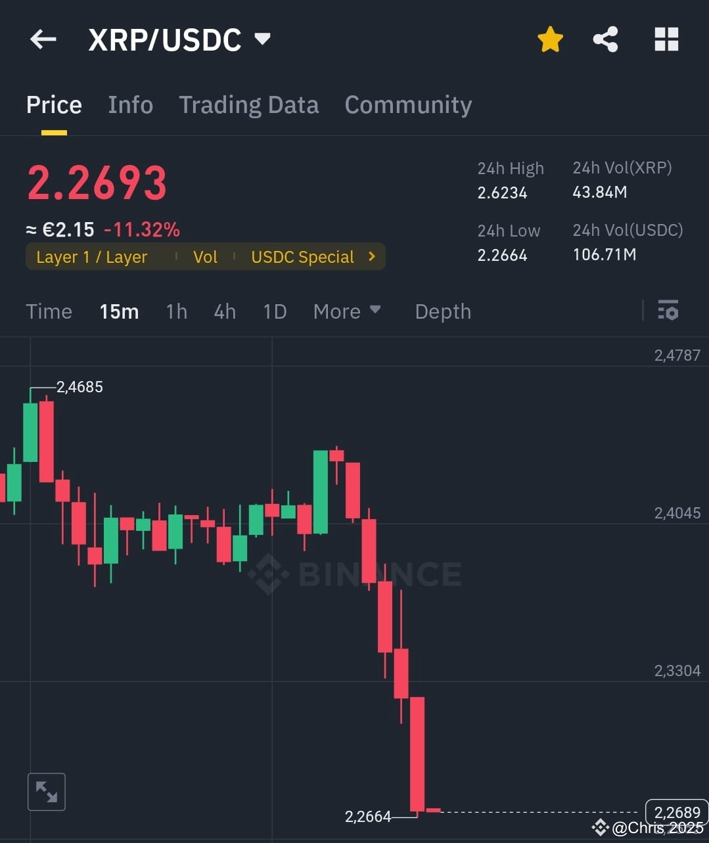Open the share options
Viewport: 709px width, 843px height.
point(605,39)
